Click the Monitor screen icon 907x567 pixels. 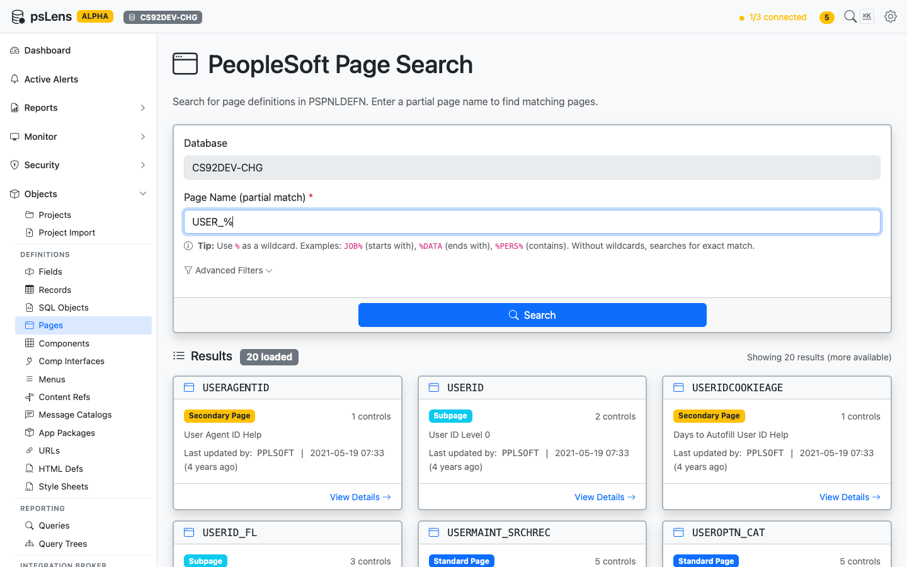pyautogui.click(x=14, y=137)
